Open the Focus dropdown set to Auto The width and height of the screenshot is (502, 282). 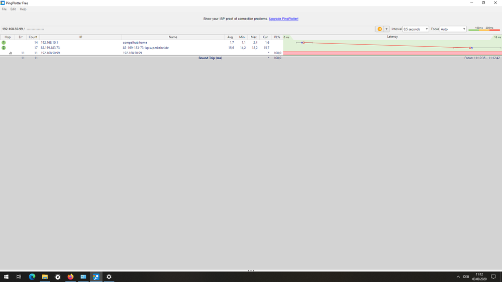[453, 29]
